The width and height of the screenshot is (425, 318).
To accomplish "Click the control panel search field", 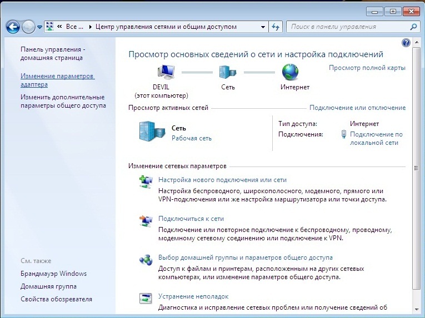I will [x=349, y=27].
